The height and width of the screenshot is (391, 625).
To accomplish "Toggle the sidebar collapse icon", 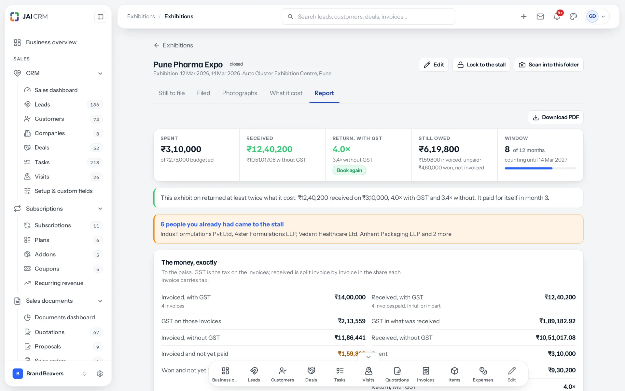I will click(x=100, y=17).
